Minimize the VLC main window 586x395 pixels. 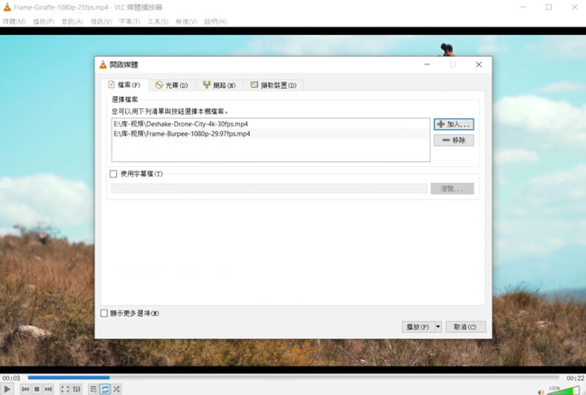(x=523, y=7)
